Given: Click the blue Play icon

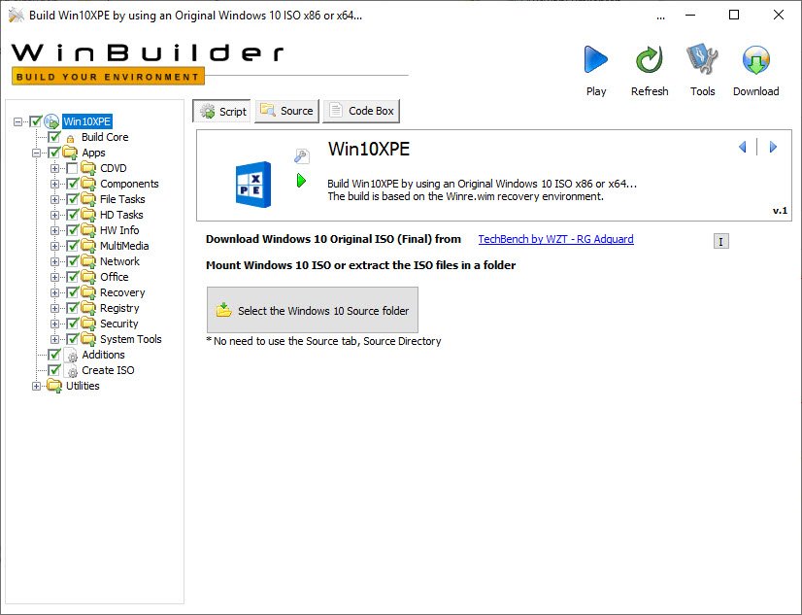Looking at the screenshot, I should pyautogui.click(x=596, y=60).
